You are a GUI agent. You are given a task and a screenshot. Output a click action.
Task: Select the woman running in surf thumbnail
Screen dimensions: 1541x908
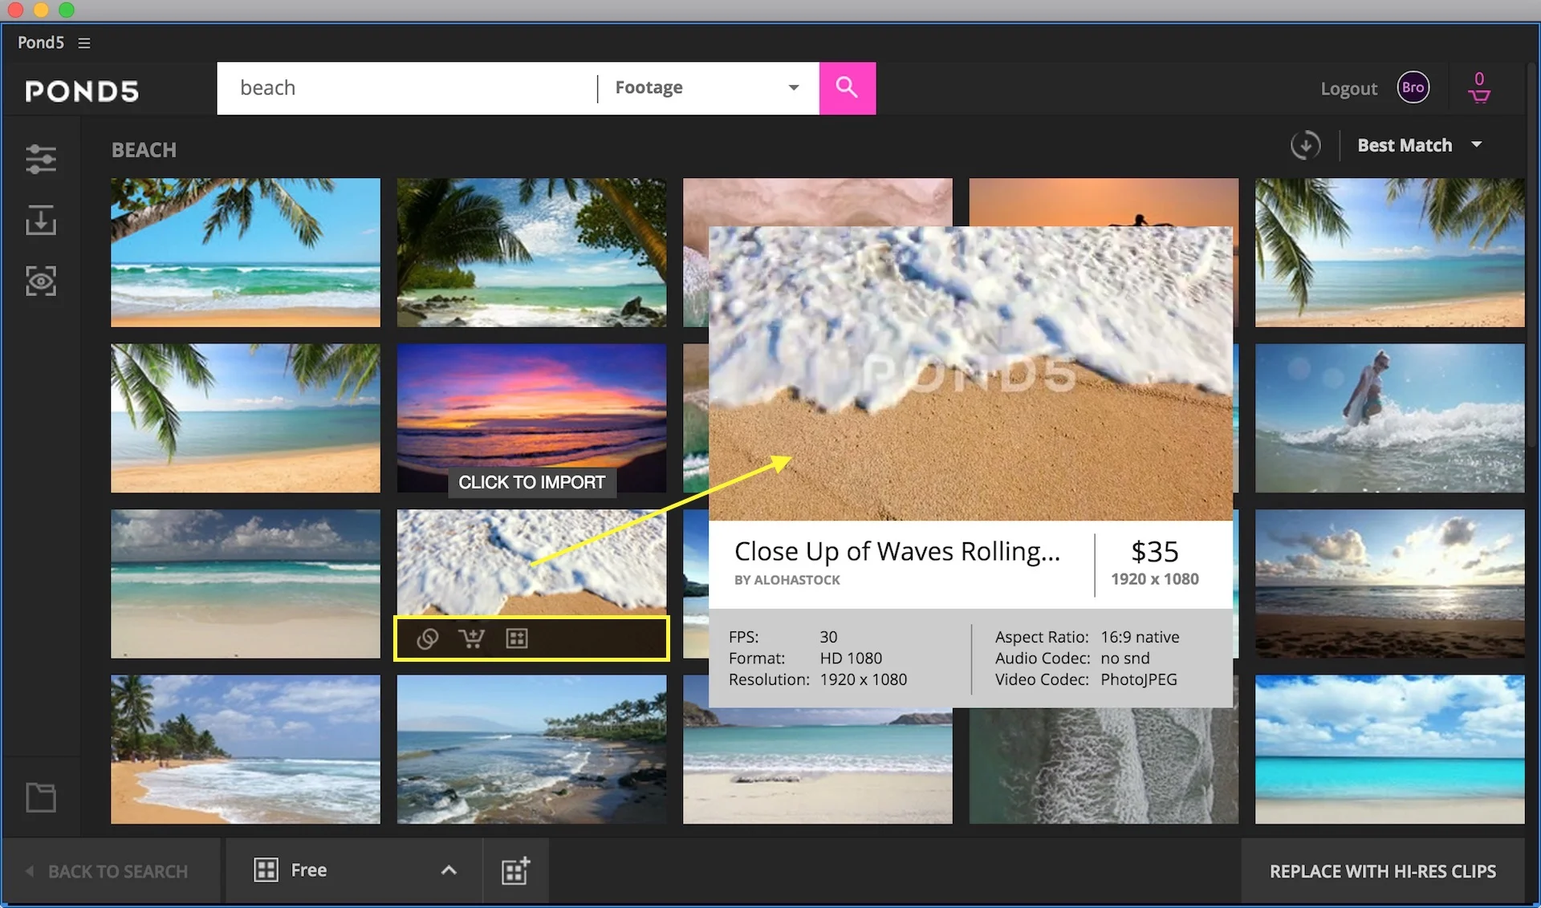click(x=1389, y=418)
